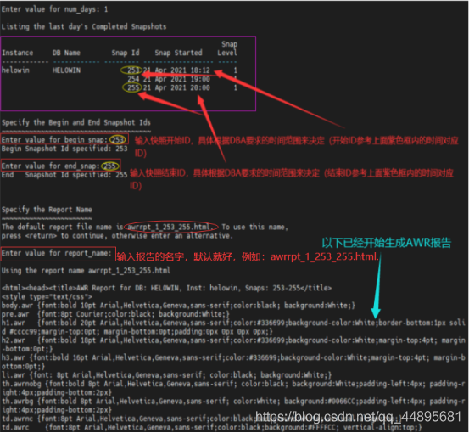Click the html title tag line

(x=166, y=288)
